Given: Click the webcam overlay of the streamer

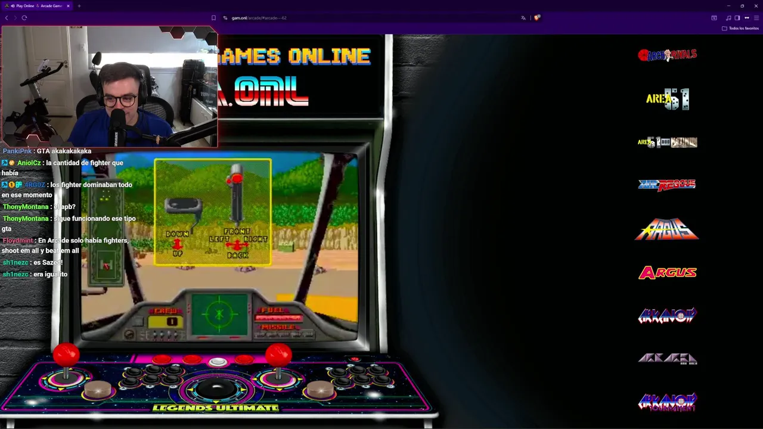Looking at the screenshot, I should [109, 86].
